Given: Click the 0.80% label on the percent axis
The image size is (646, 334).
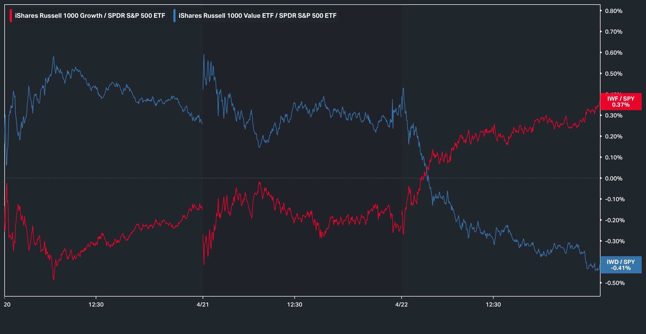Looking at the screenshot, I should pos(614,11).
